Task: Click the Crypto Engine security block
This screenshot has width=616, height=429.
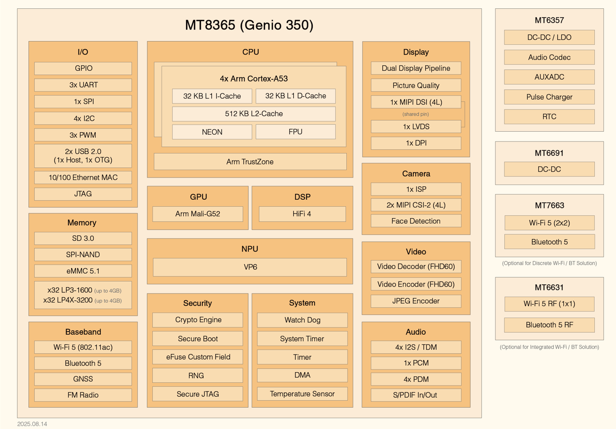Action: (198, 320)
